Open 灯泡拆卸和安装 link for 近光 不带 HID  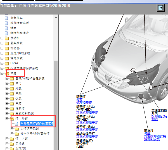[x=87, y=113]
